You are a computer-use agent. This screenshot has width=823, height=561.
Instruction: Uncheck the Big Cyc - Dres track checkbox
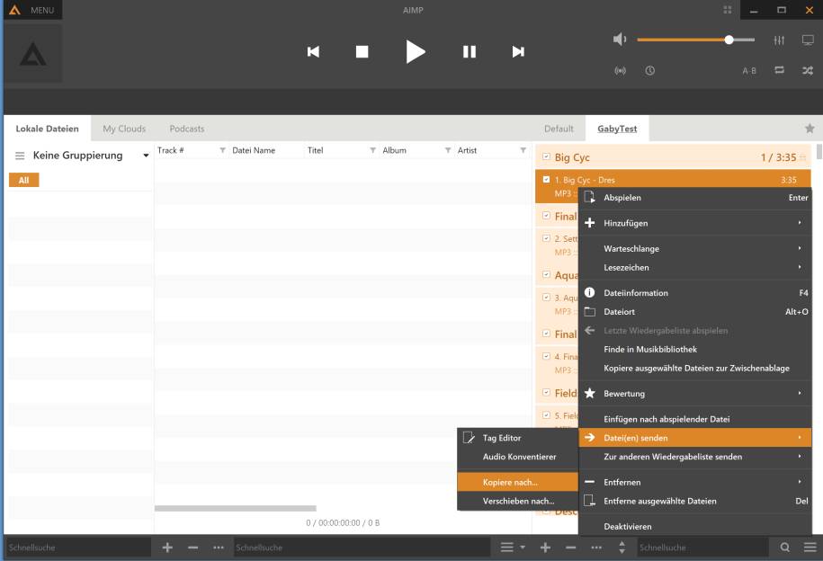(x=546, y=180)
